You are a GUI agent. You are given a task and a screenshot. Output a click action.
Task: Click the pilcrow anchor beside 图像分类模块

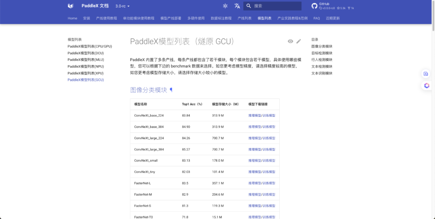(171, 90)
